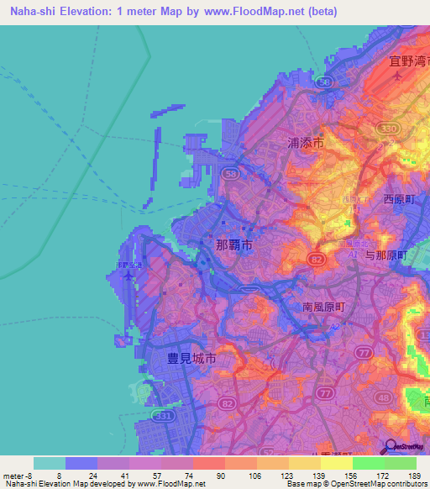Click Route 82 shield below 南風原北
Image resolution: width=430 pixels, height=489 pixels.
316,260
